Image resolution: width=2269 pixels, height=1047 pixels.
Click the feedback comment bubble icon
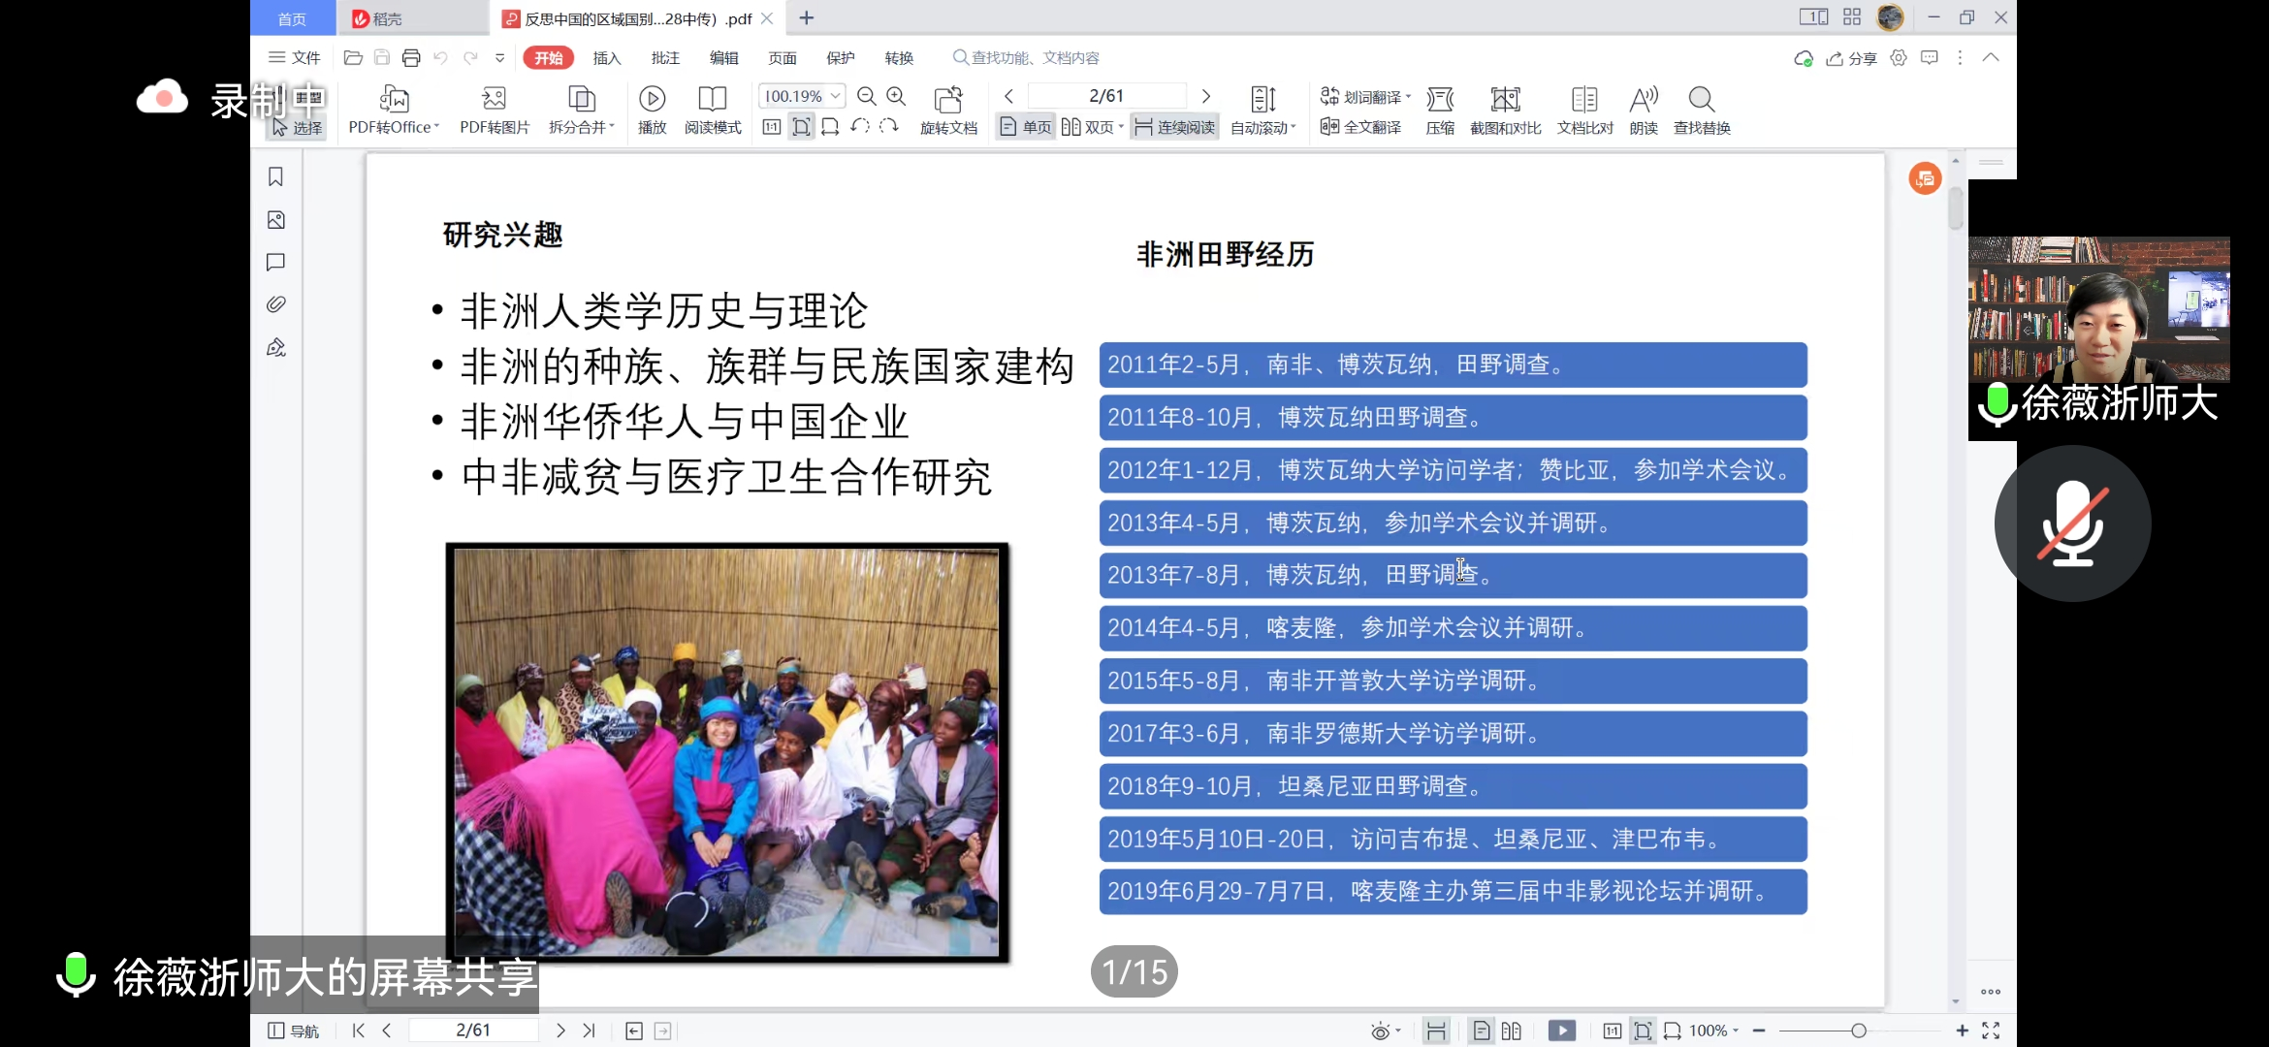(x=1930, y=58)
